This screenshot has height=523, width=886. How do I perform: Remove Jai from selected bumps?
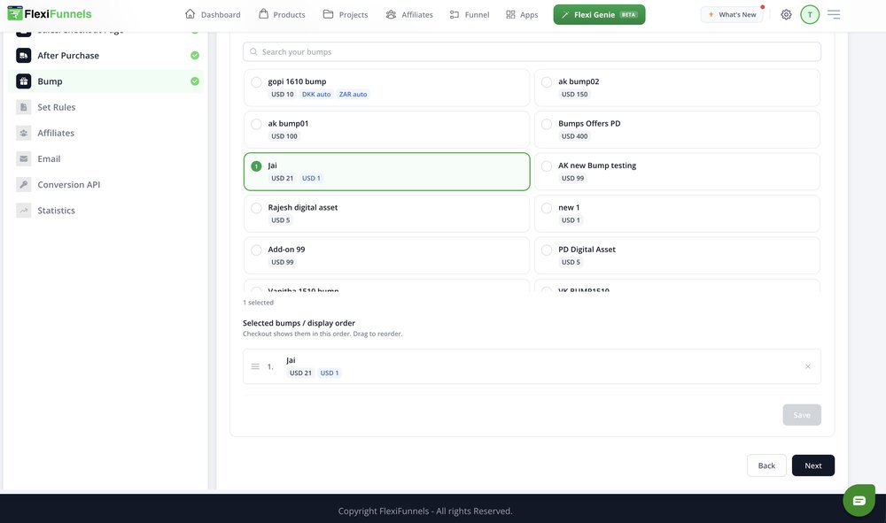click(x=807, y=366)
